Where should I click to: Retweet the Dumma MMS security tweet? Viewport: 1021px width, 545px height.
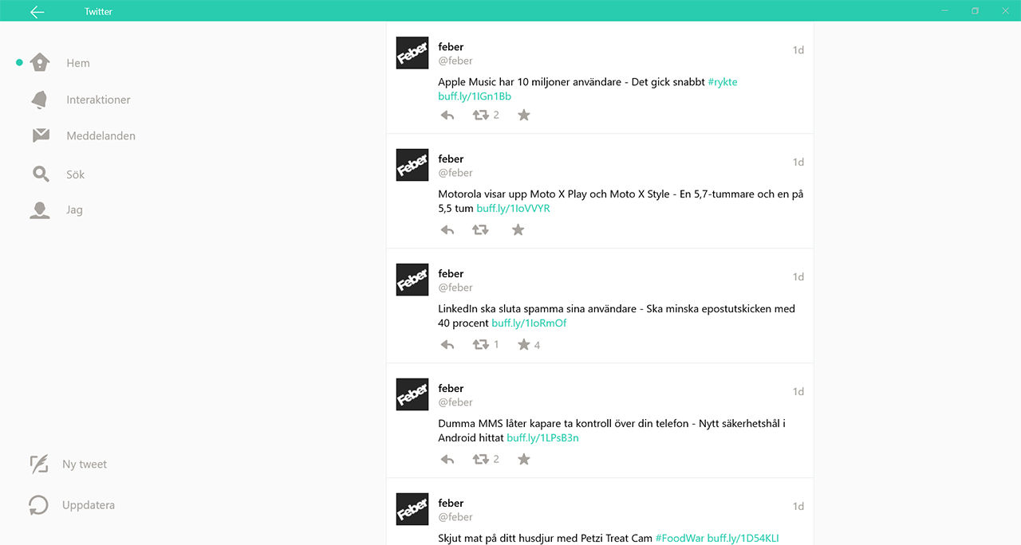481,459
